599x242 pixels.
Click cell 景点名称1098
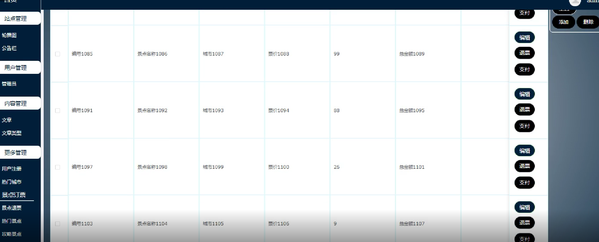pyautogui.click(x=152, y=167)
